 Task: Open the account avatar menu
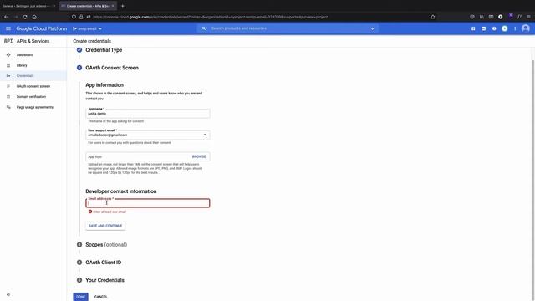pos(526,28)
